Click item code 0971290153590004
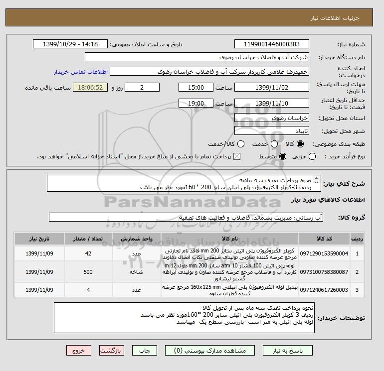 [x=324, y=253]
